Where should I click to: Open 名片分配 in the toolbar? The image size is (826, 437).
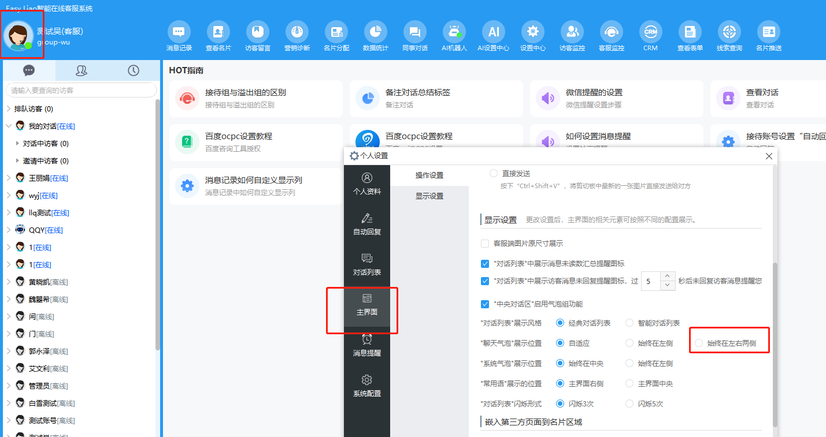click(x=336, y=36)
